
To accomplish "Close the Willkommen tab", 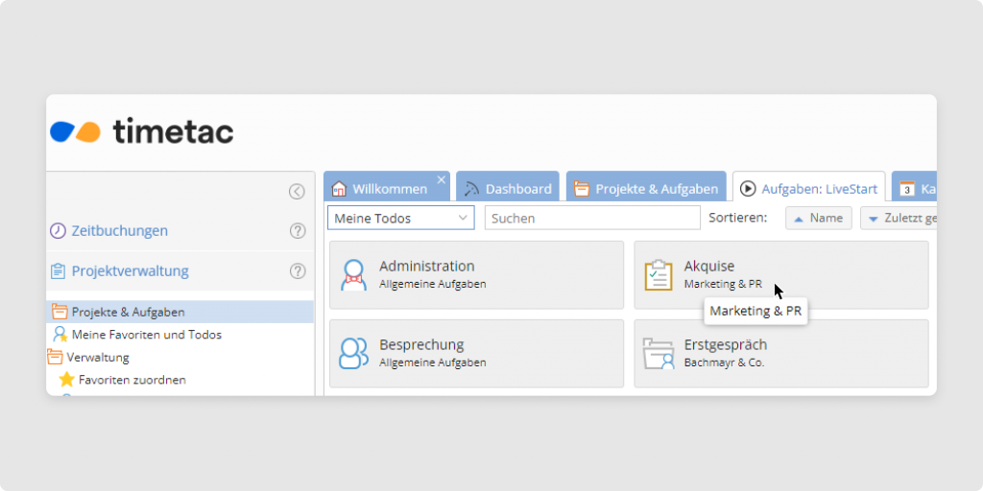I will click(x=442, y=179).
